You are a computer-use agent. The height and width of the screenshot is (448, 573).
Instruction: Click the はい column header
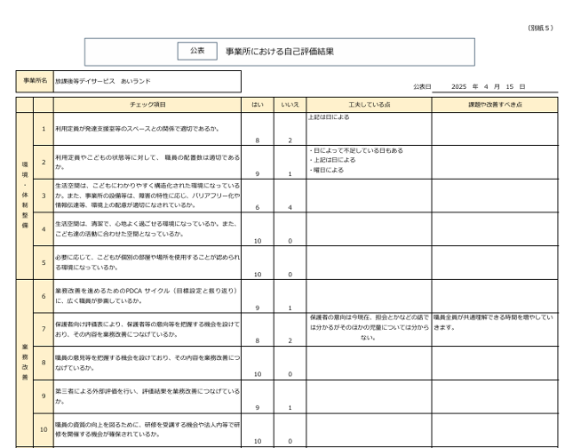[258, 105]
